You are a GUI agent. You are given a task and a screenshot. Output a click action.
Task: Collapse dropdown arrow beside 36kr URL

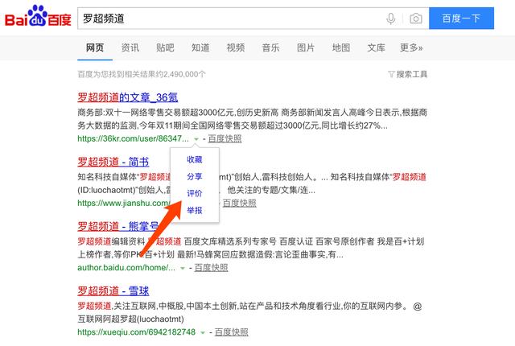(196, 139)
